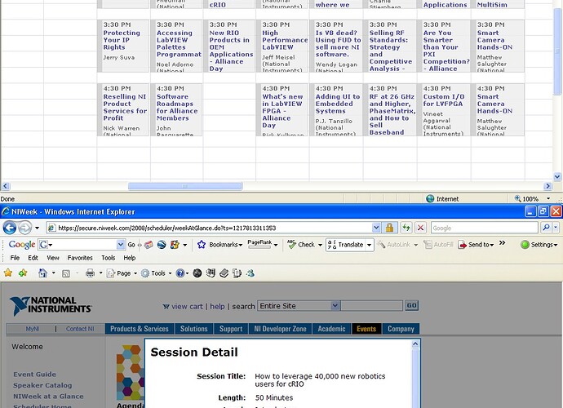Image resolution: width=563 pixels, height=408 pixels.
Task: Click the Translate button in Google toolbar
Action: click(346, 245)
